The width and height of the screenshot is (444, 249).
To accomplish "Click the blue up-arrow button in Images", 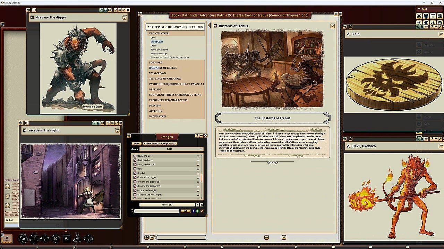I will coord(193,211).
